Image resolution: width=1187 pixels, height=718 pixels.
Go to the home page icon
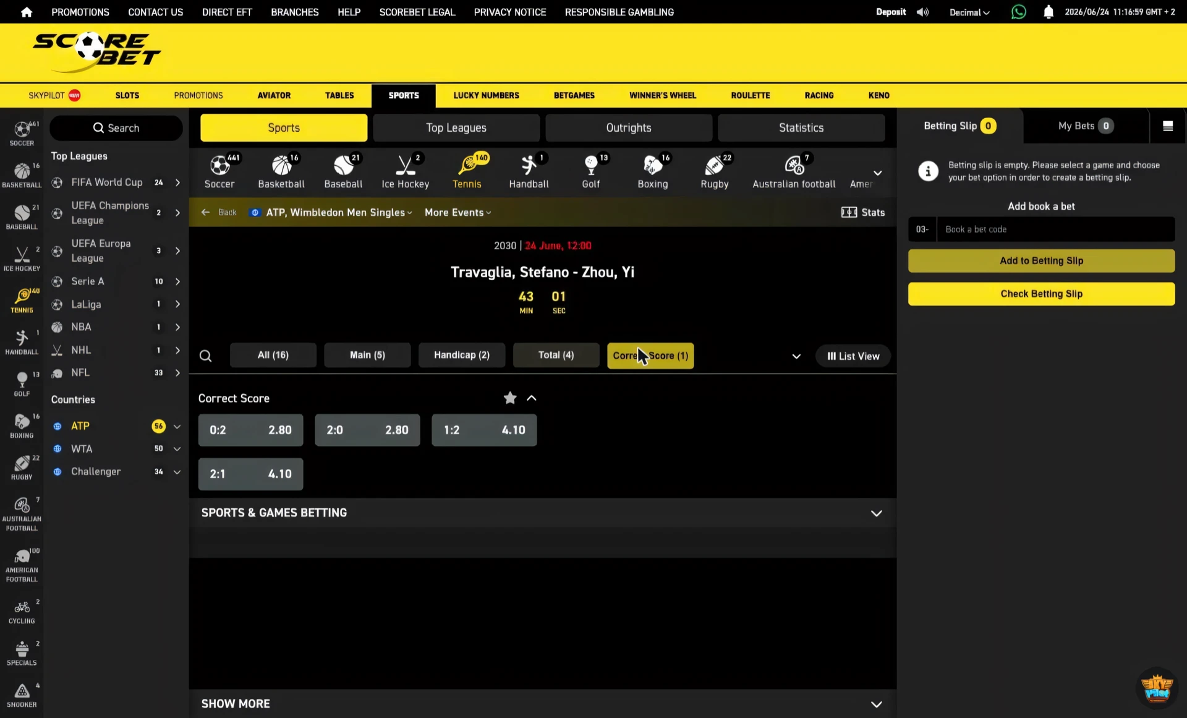click(27, 12)
